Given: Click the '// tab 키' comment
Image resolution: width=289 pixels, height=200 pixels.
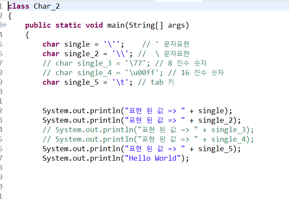Looking at the screenshot, I should tap(156, 83).
